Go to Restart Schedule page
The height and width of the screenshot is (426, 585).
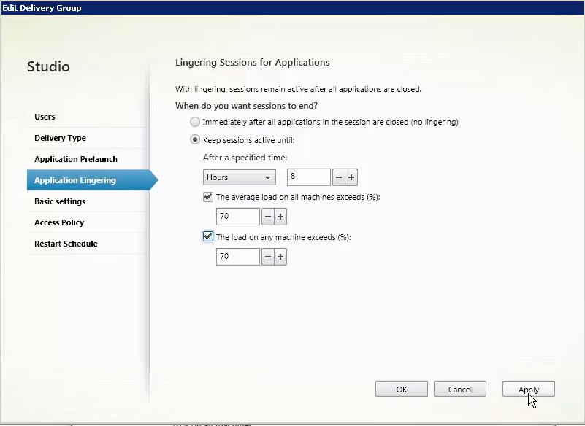point(88,244)
